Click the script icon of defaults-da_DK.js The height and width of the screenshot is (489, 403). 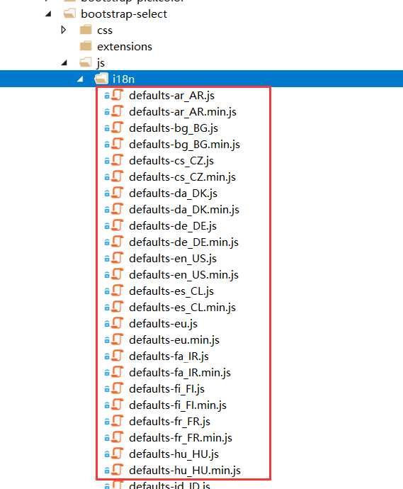(x=118, y=193)
